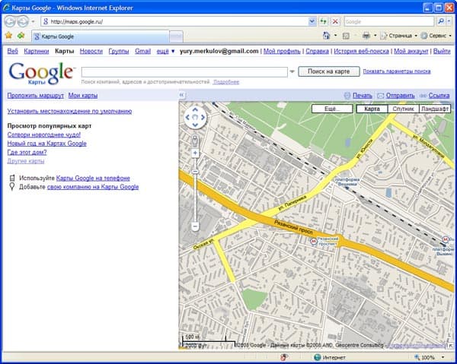Return to last result pan center
The height and width of the screenshot is (364, 457).
[195, 118]
